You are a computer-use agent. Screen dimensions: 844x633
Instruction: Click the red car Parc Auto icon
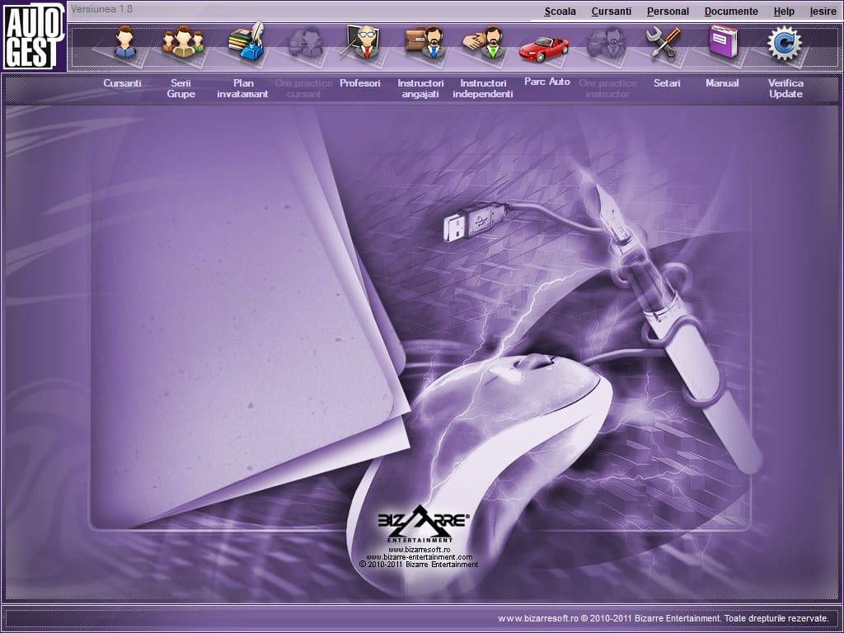click(544, 47)
